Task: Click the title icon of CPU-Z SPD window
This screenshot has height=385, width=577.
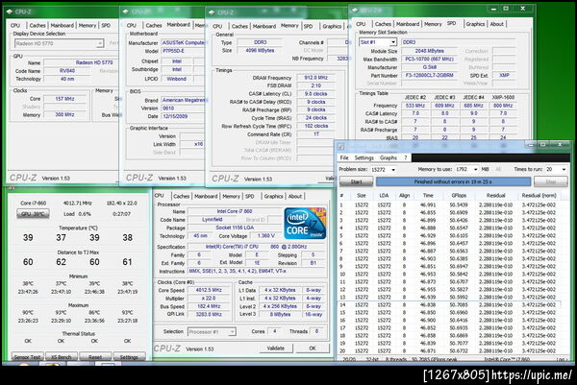Action: coord(355,11)
